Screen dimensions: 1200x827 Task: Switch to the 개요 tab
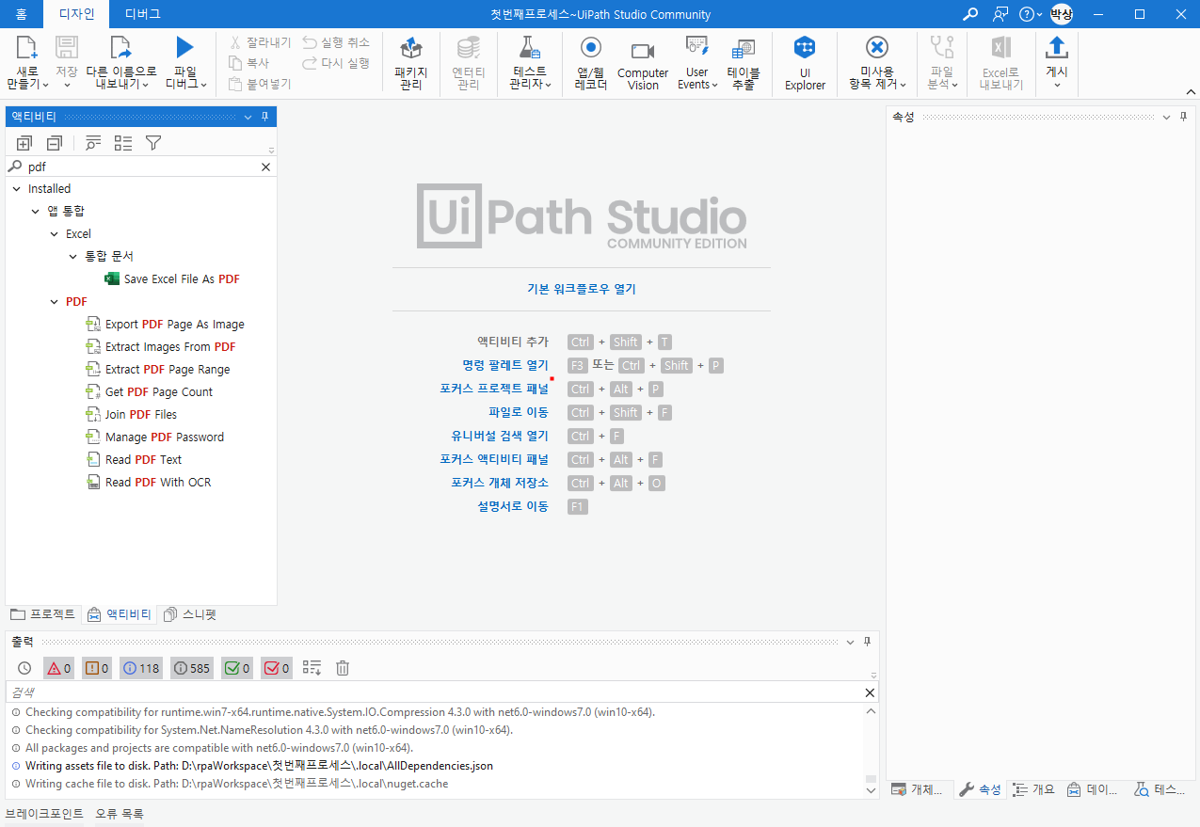coord(1033,790)
